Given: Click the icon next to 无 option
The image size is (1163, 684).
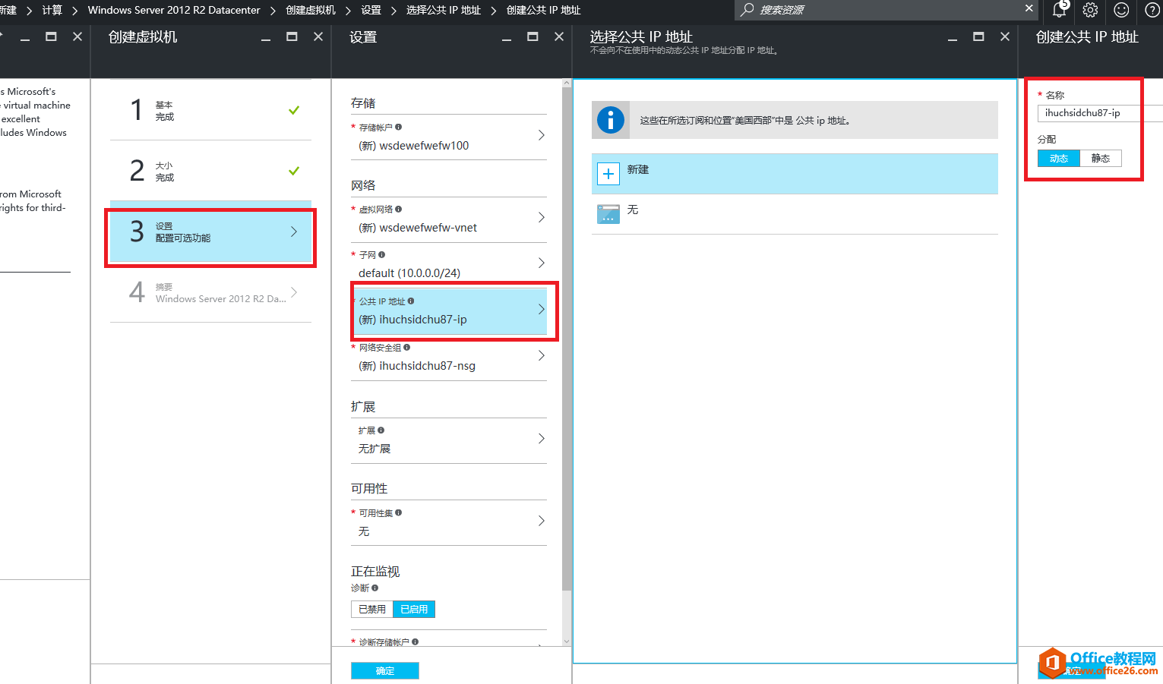Looking at the screenshot, I should click(608, 213).
